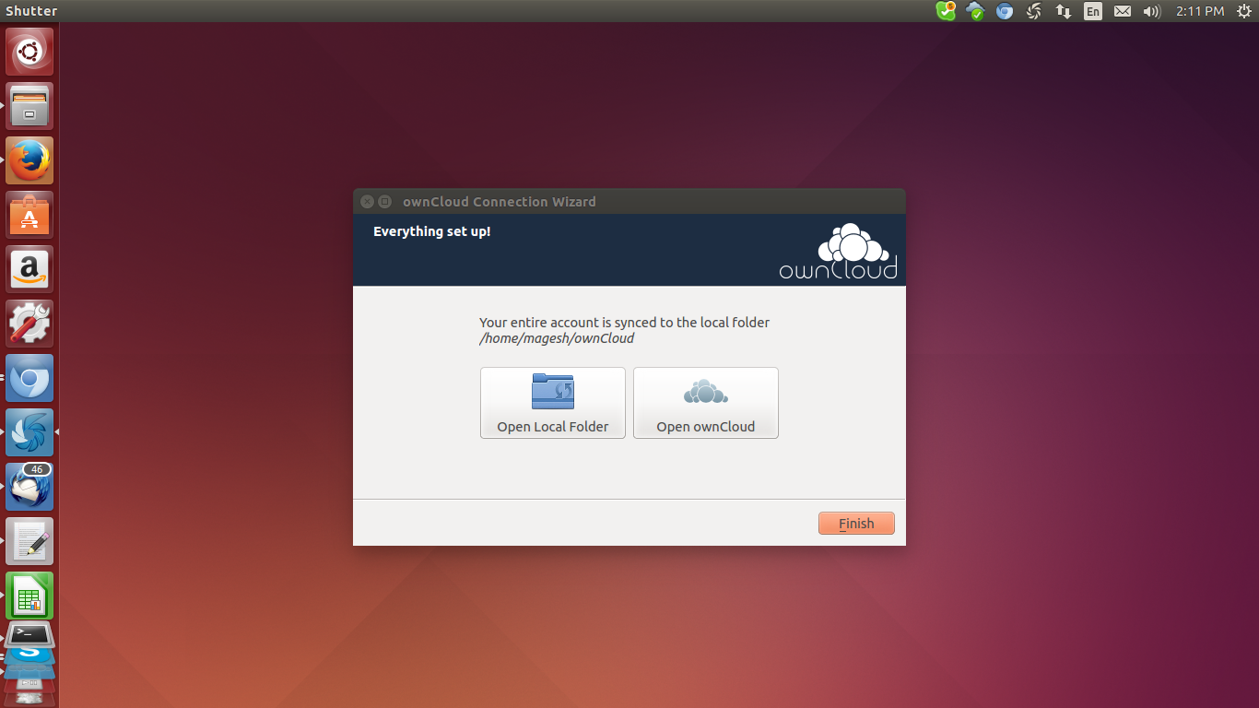The image size is (1259, 708).
Task: Launch Firefox from the dock
Action: (x=29, y=160)
